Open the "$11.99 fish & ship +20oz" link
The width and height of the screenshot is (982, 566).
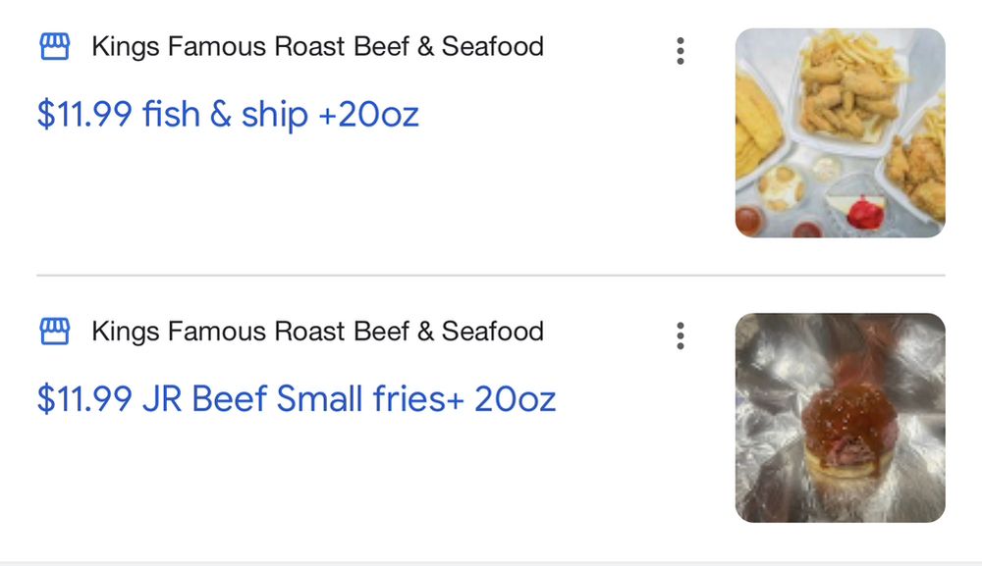228,115
